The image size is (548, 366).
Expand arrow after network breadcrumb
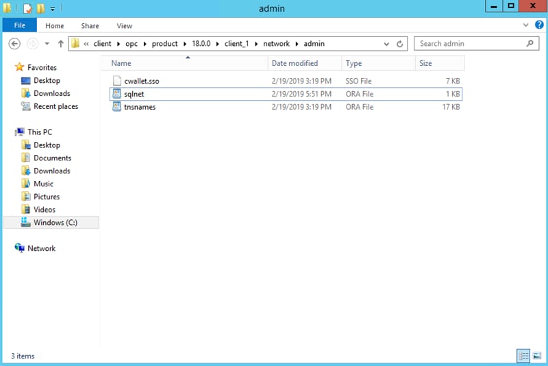point(297,44)
